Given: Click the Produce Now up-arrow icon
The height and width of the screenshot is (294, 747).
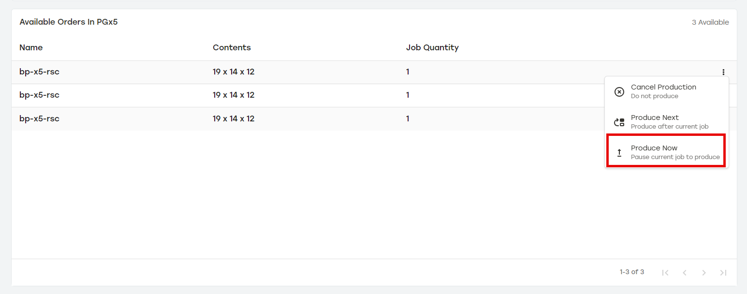Looking at the screenshot, I should 619,153.
